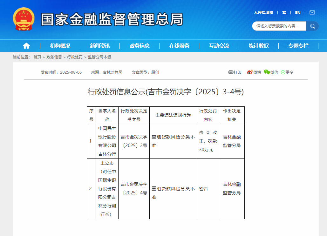Click the search magnifier button
The height and width of the screenshot is (236, 327).
(312, 26)
